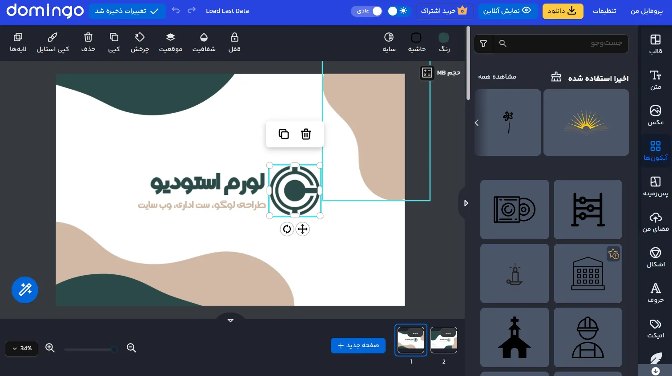Collapse the side panel arrow
672x376 pixels.
tap(465, 203)
